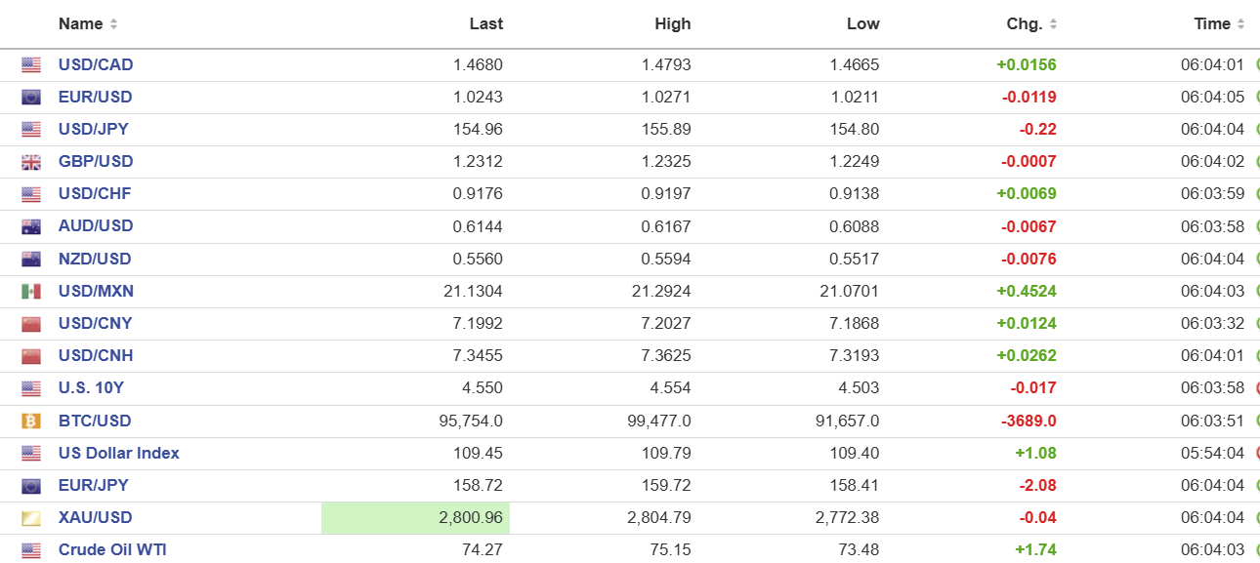
Task: Click the US flag icon beside USD/CAD
Action: coord(31,65)
